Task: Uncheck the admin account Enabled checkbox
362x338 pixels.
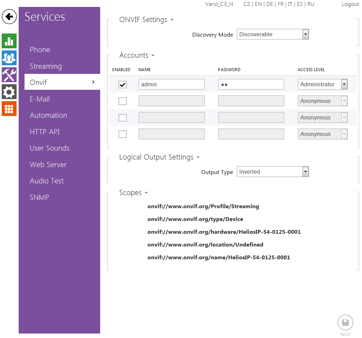Action: point(123,85)
